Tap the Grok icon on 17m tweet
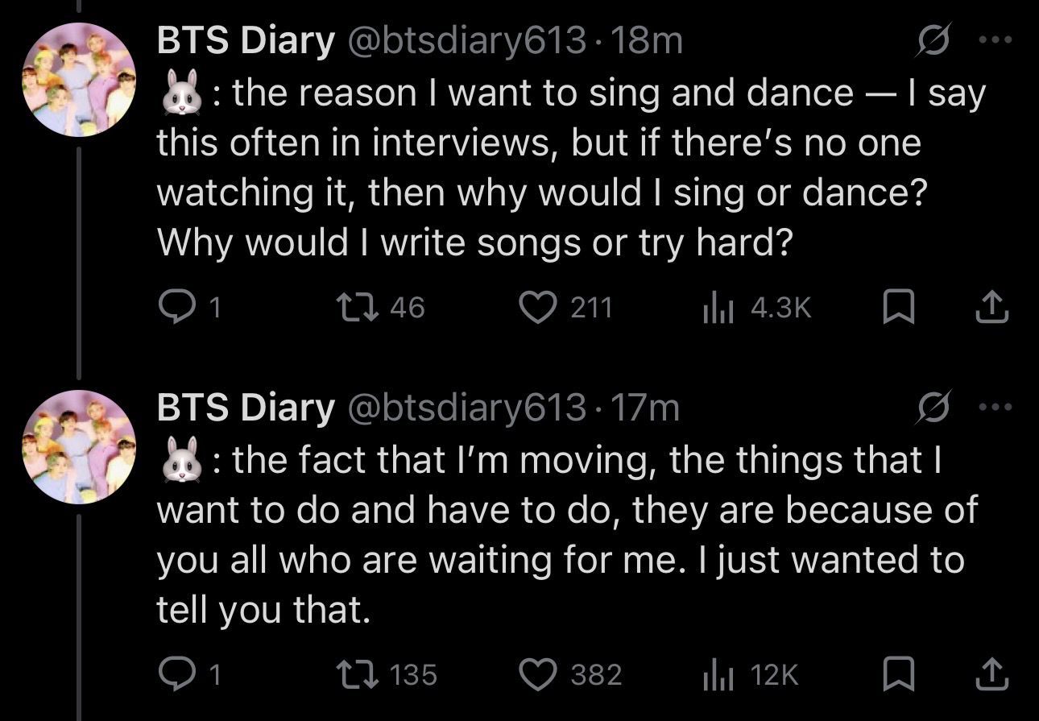Image resolution: width=1039 pixels, height=721 pixels. click(x=935, y=408)
